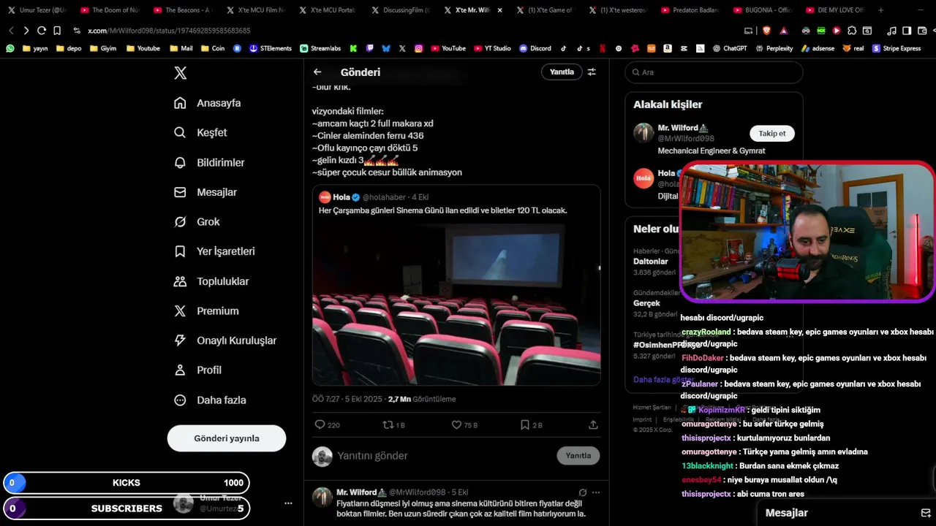Click the share icon under post
Screen dimensions: 936x526
click(x=593, y=424)
